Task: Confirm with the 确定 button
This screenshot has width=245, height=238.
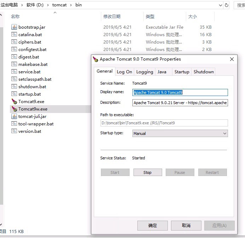Action: 152,226
